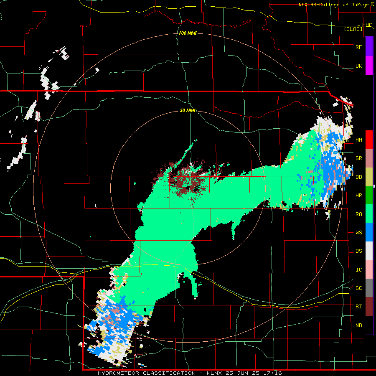Click the 100 NMI range ring label
The height and width of the screenshot is (376, 376).
pos(188,33)
